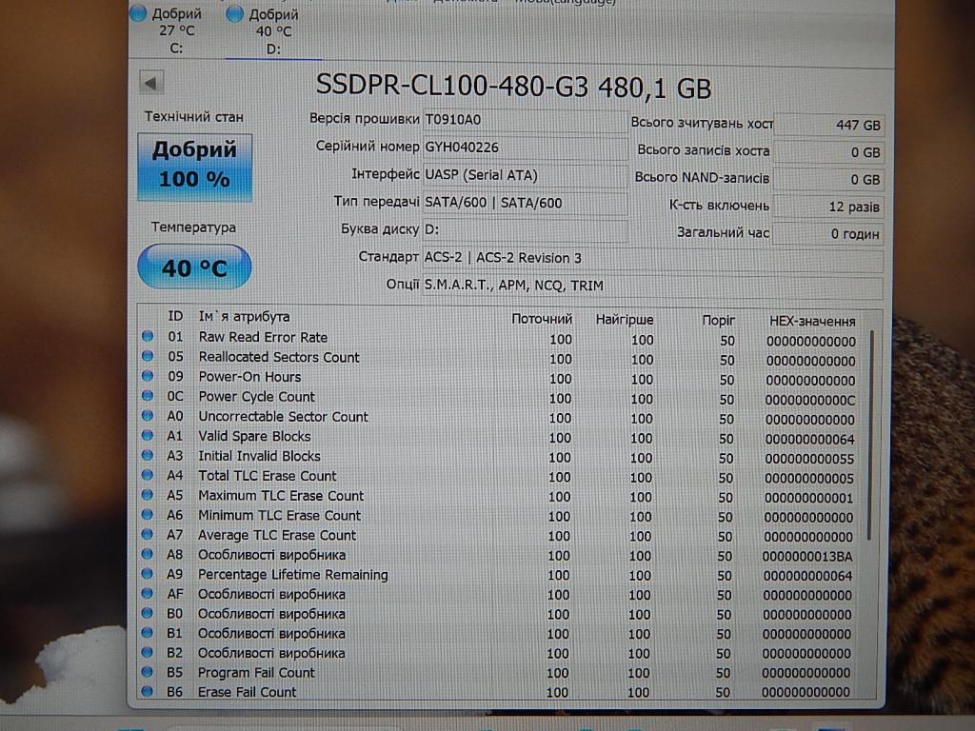
Task: Click the SATA/600 transfer mode field
Action: (524, 203)
